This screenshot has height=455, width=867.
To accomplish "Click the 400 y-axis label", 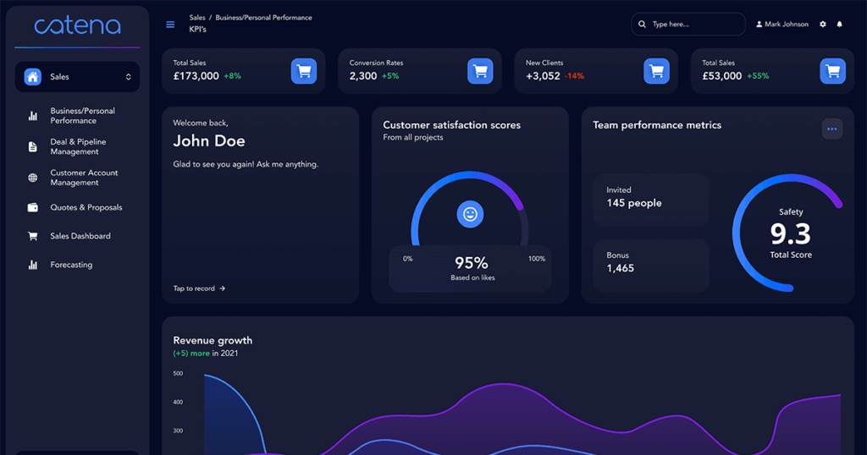I will pyautogui.click(x=178, y=403).
